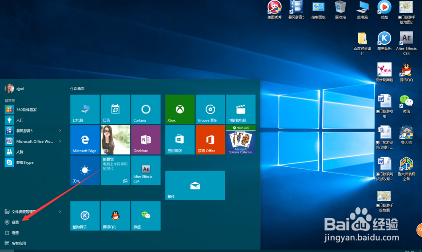Open 百度经验图片 desktop folder

click(x=362, y=44)
